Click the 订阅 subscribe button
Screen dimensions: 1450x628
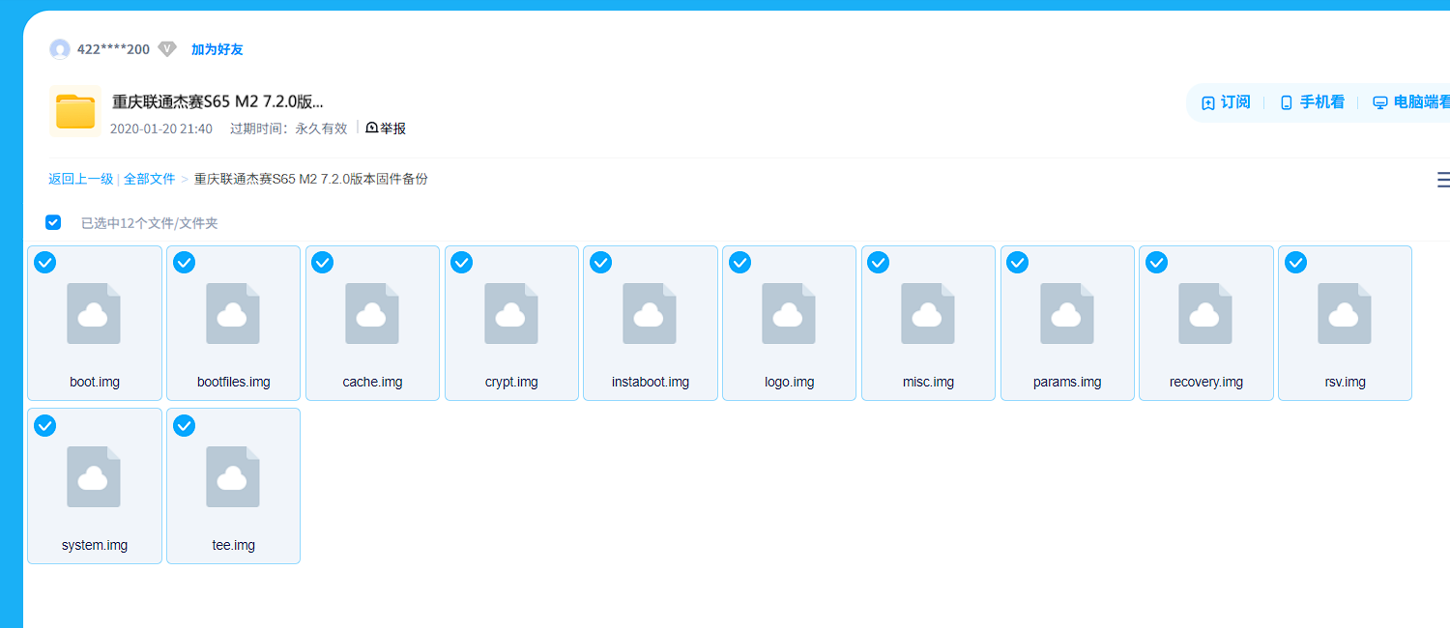point(1226,102)
